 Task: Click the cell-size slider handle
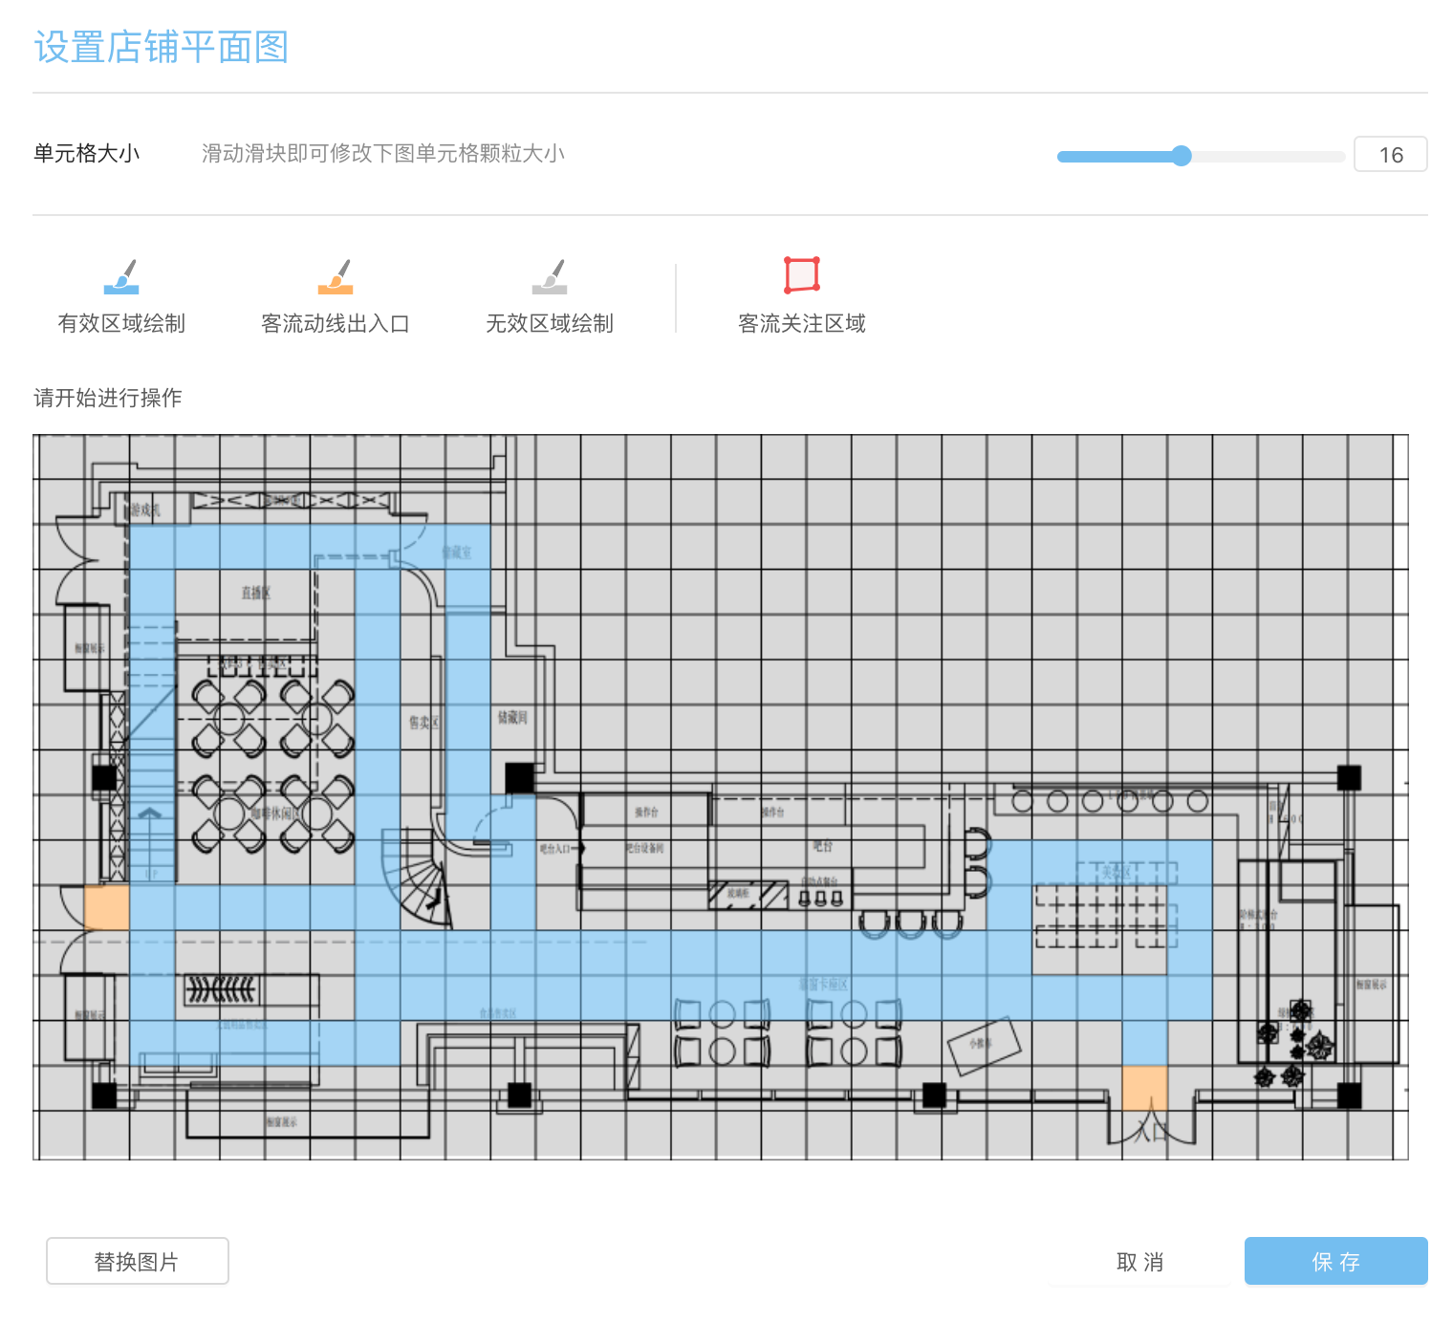(x=1182, y=156)
